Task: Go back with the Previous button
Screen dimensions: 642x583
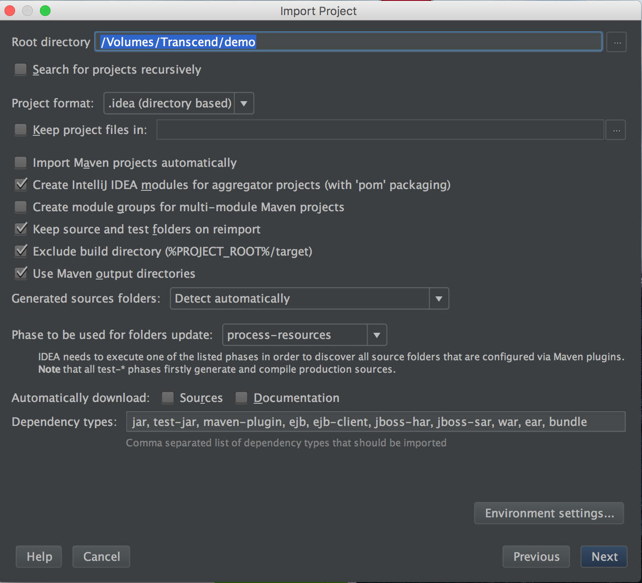Action: [536, 556]
